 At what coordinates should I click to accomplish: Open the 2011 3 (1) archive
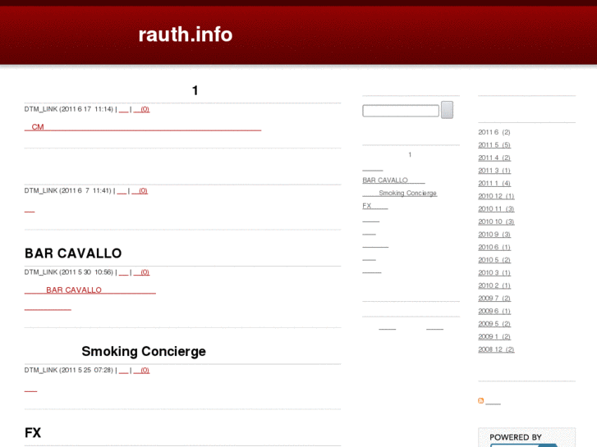pyautogui.click(x=494, y=171)
